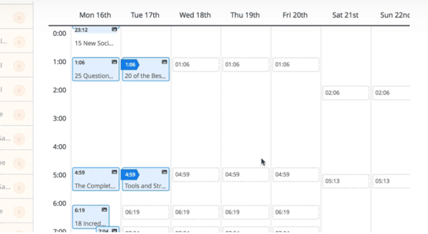Click image icon on "25 Question..." post
The width and height of the screenshot is (428, 234).
(x=114, y=62)
